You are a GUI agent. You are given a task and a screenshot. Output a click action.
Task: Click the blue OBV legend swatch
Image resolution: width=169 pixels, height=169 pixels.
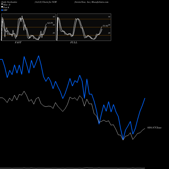point(2,10)
